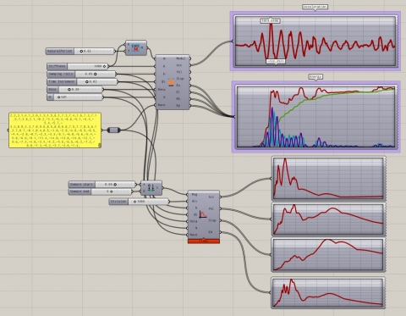This screenshot has height=316, width=406.
Task: Click the Rng input of spectrum component
Action: pos(195,194)
